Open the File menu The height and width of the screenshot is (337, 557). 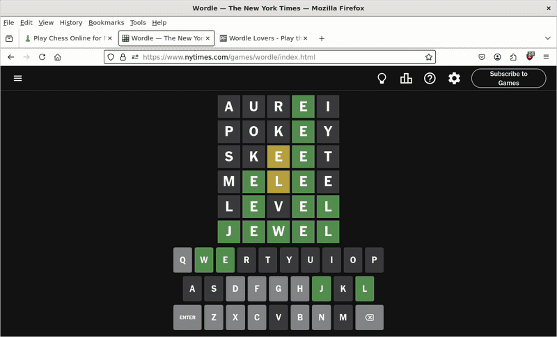tap(8, 23)
